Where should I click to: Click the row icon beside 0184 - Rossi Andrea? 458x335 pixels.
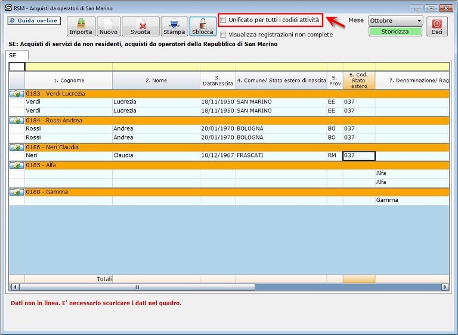17,121
